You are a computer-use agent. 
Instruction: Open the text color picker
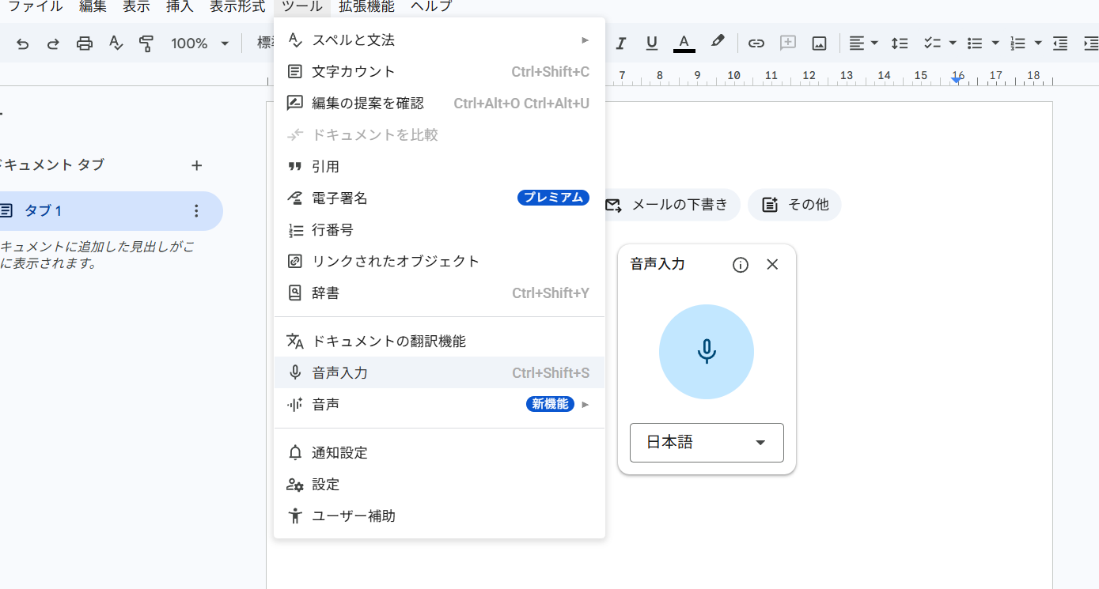click(x=684, y=43)
